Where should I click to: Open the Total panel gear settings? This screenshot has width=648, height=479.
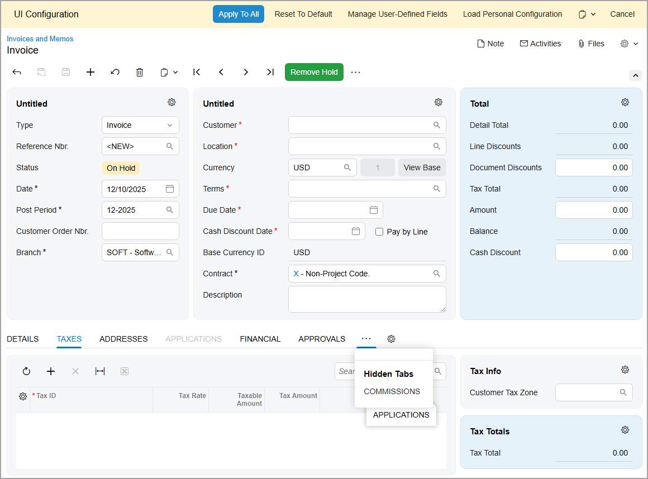[625, 102]
